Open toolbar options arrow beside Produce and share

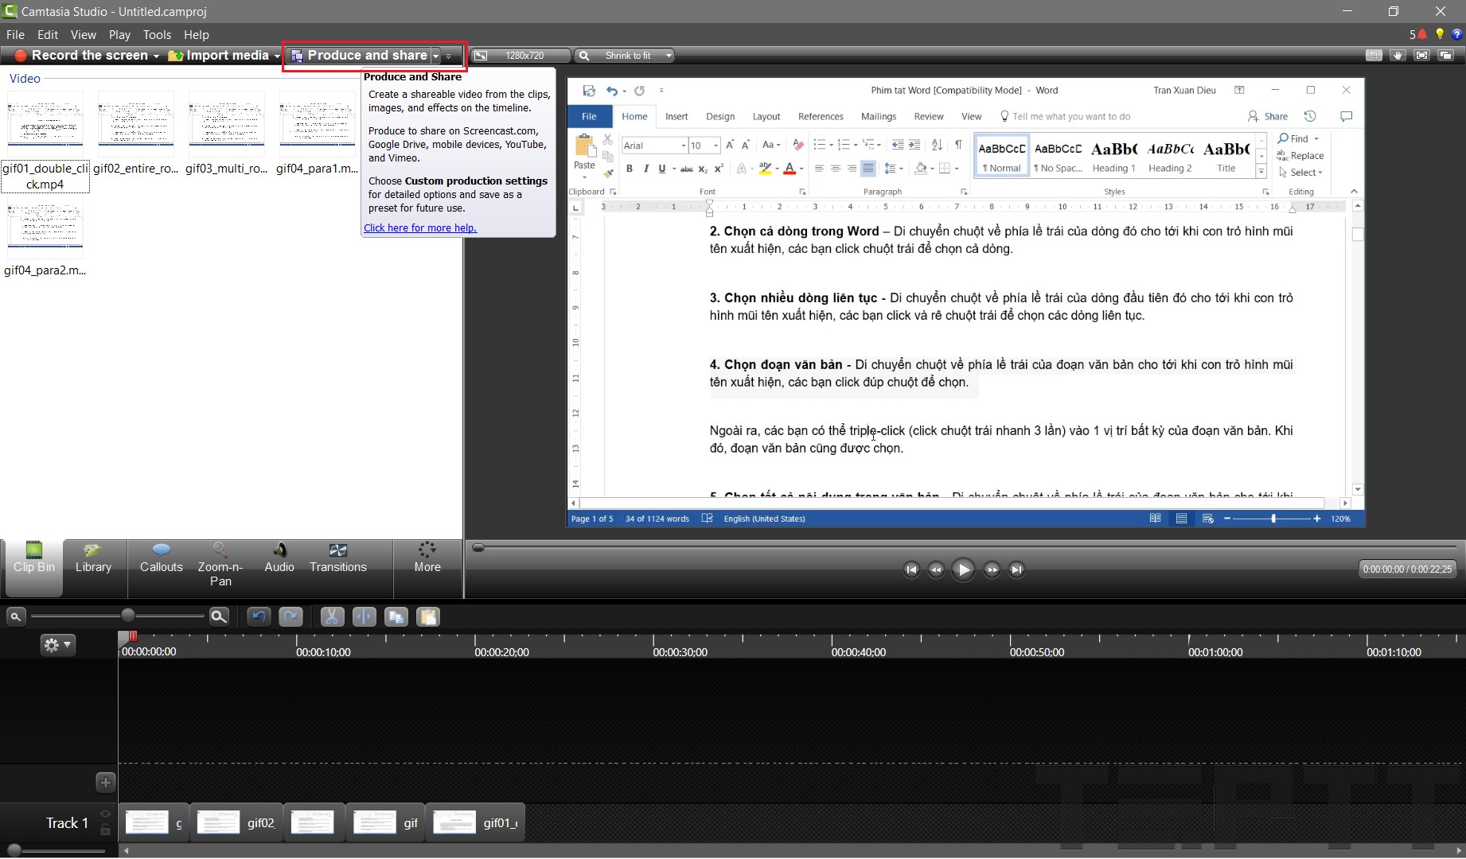[449, 56]
